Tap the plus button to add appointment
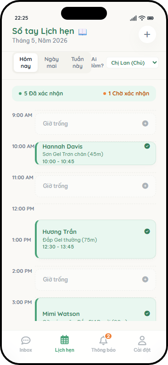168x365 pixels. point(147,34)
